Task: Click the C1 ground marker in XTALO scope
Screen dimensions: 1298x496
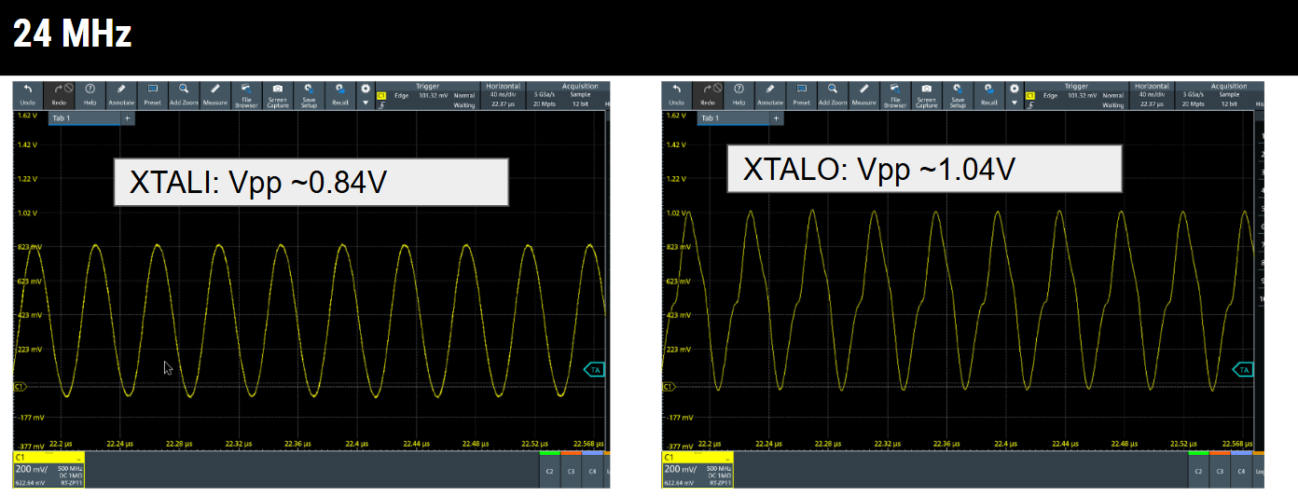Action: pyautogui.click(x=669, y=385)
